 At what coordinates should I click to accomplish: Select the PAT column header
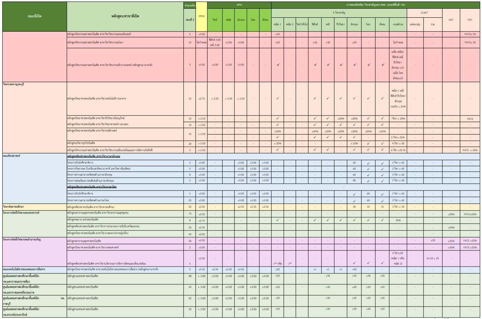(x=470, y=20)
